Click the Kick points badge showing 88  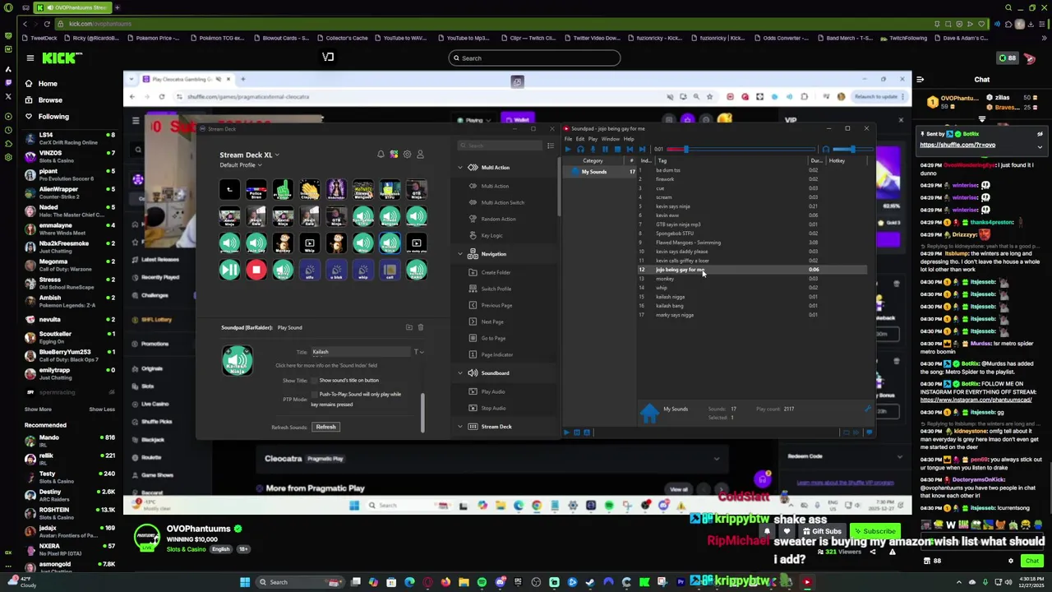1007,58
